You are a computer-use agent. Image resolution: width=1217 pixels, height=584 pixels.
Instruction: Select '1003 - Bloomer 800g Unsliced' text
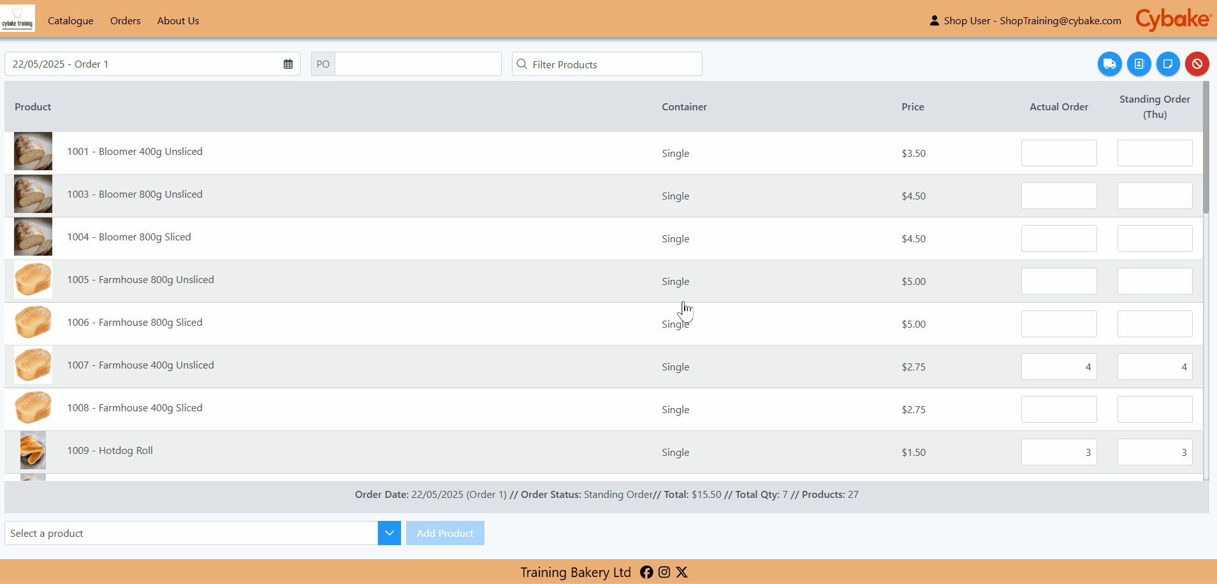[x=135, y=194]
